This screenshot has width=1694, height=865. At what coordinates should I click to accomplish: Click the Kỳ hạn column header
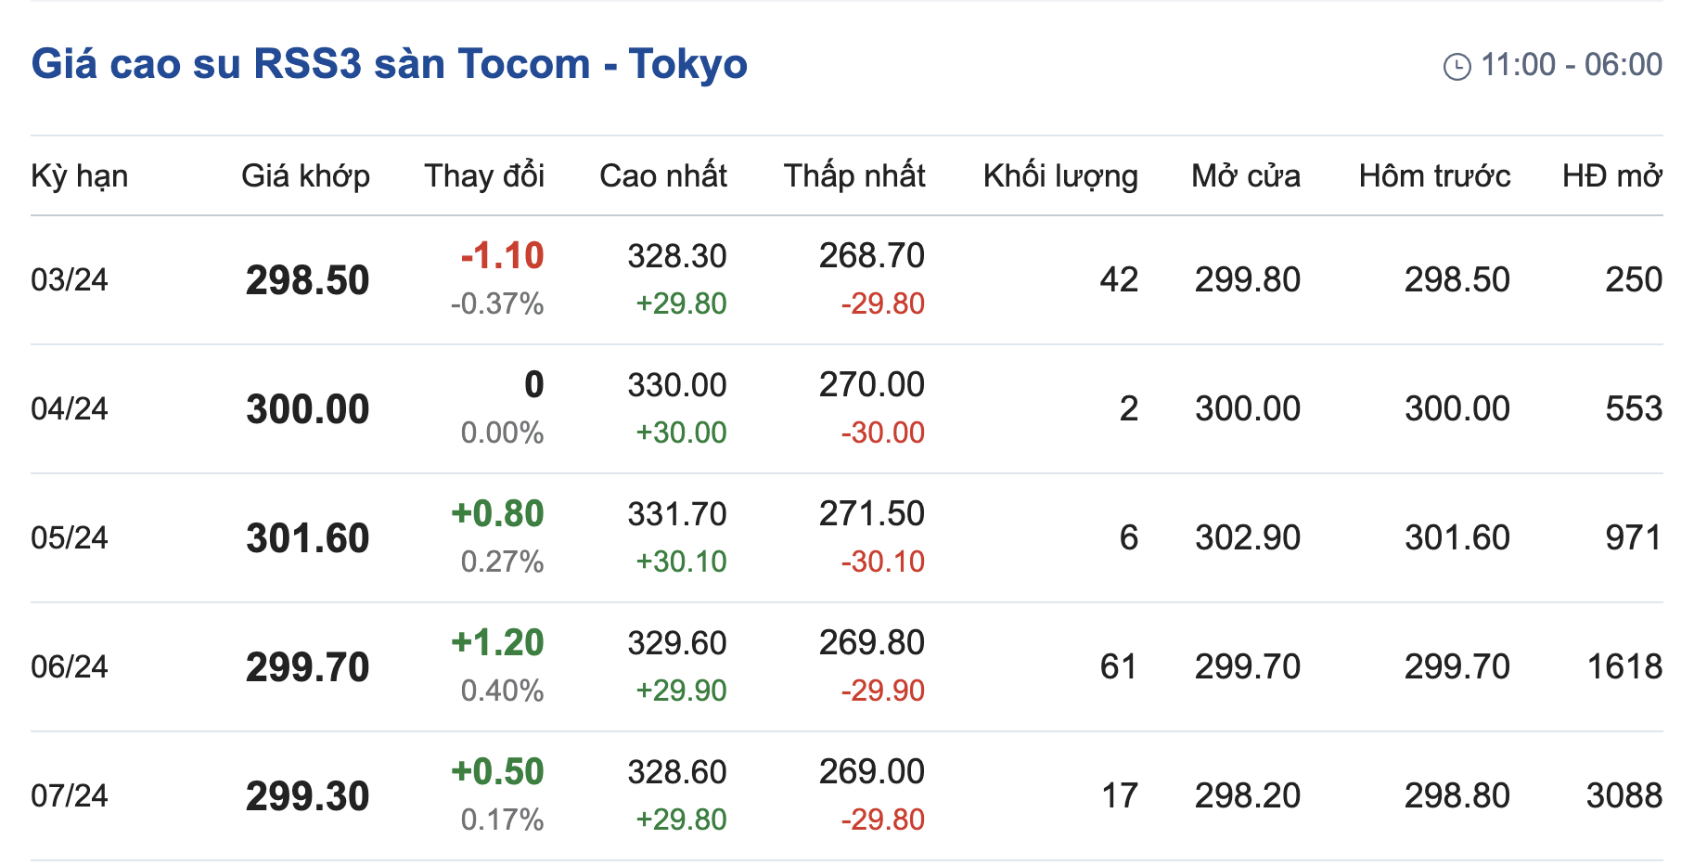pos(80,175)
